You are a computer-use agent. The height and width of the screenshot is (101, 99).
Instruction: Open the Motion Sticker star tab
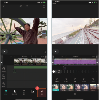(x=15, y=92)
